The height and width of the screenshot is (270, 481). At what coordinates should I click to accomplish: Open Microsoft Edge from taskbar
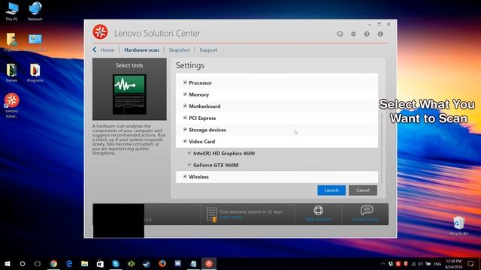[x=69, y=263]
